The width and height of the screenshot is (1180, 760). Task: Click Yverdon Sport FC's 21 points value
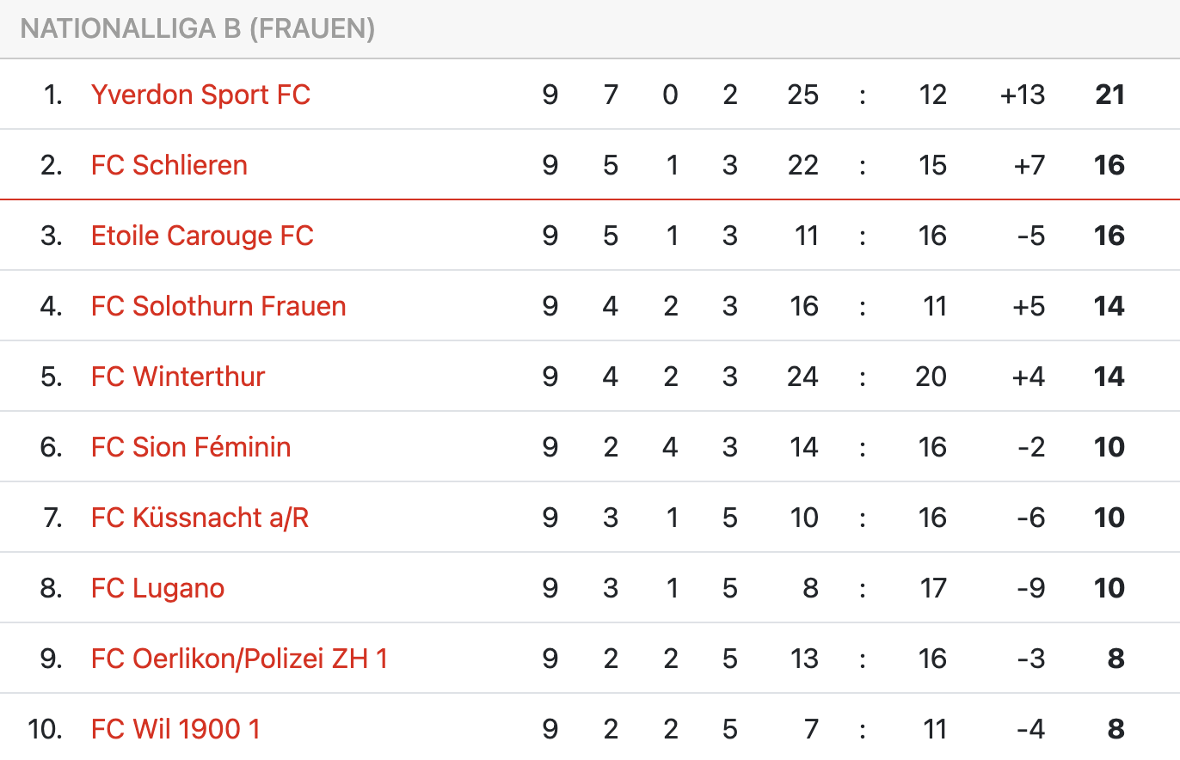click(x=1109, y=95)
